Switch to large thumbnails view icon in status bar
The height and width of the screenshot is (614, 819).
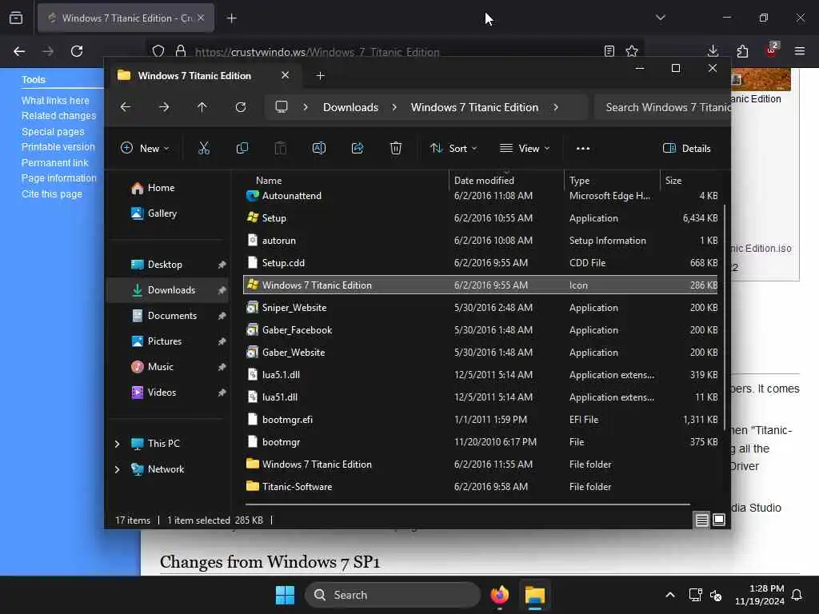(719, 520)
